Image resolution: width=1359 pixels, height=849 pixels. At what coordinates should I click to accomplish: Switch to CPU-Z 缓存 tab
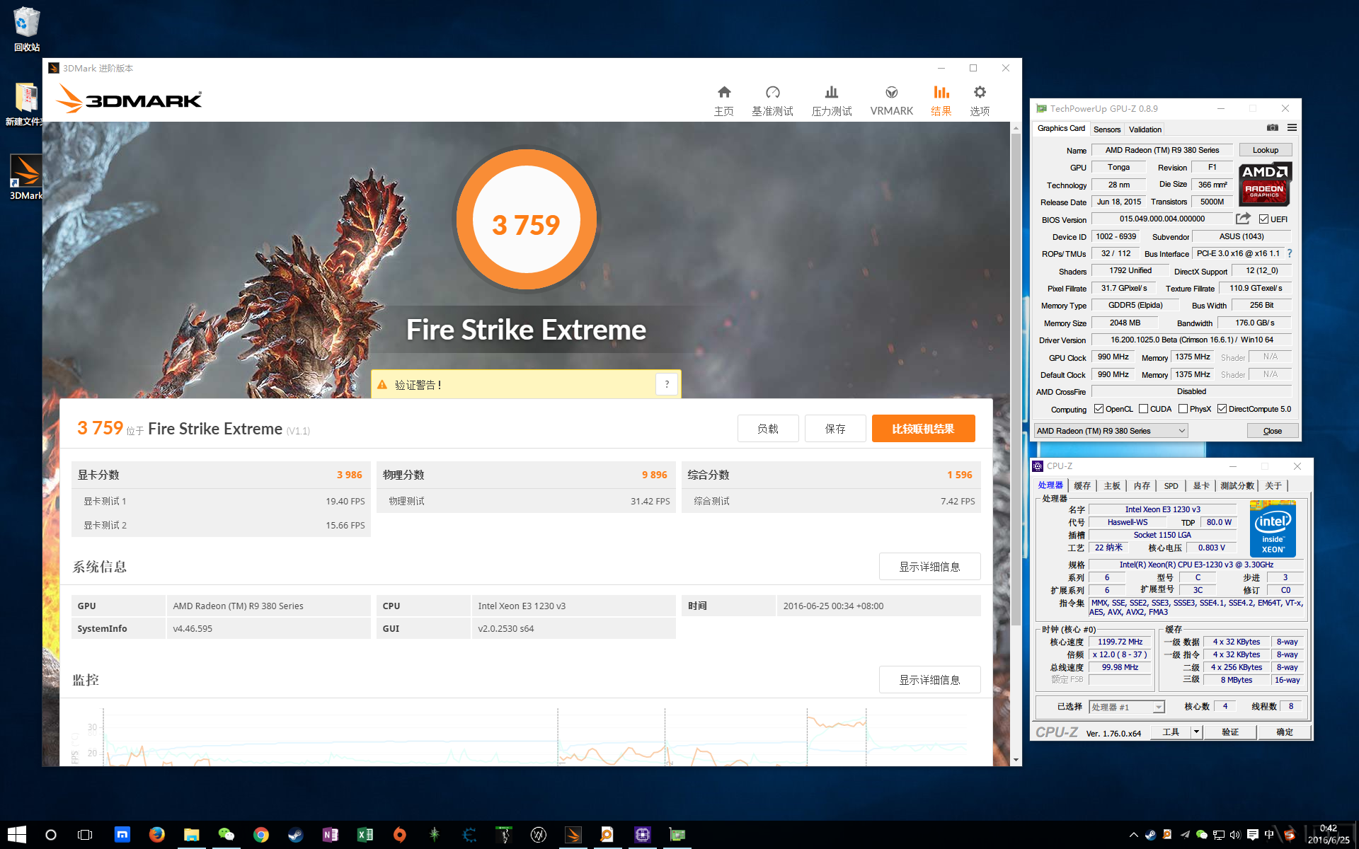click(x=1082, y=486)
